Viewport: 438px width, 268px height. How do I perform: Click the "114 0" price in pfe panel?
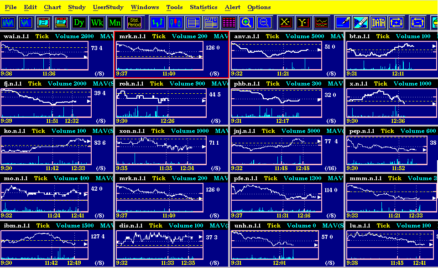coord(331,190)
